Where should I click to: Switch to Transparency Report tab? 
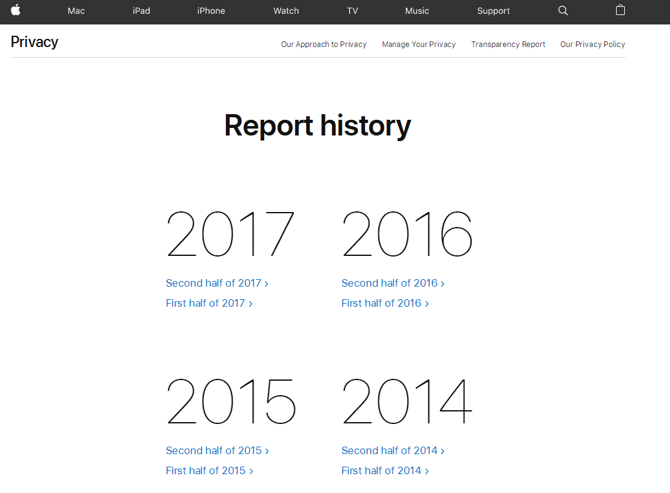coord(508,45)
